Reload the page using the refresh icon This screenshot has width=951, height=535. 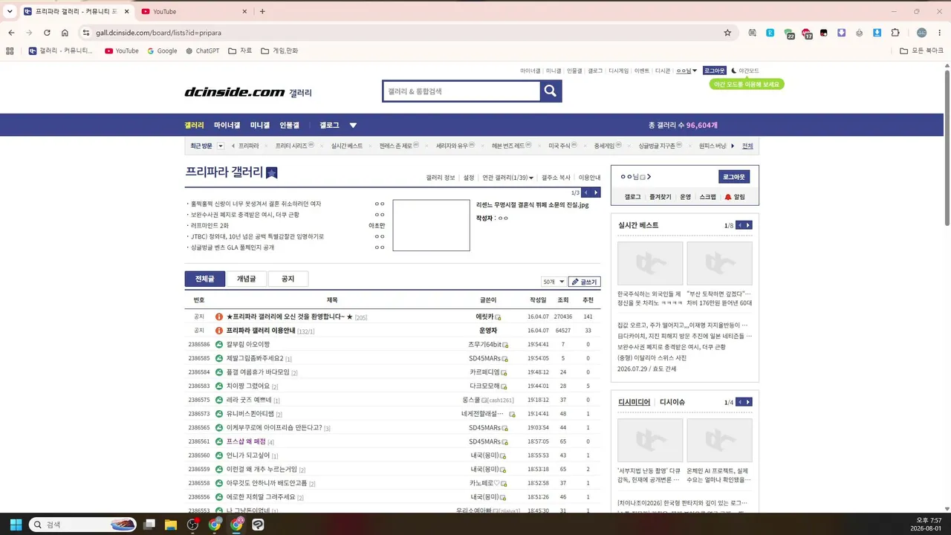(47, 33)
